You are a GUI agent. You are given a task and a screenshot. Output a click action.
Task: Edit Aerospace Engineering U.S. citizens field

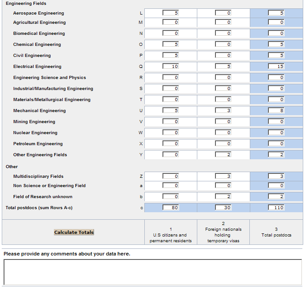170,13
